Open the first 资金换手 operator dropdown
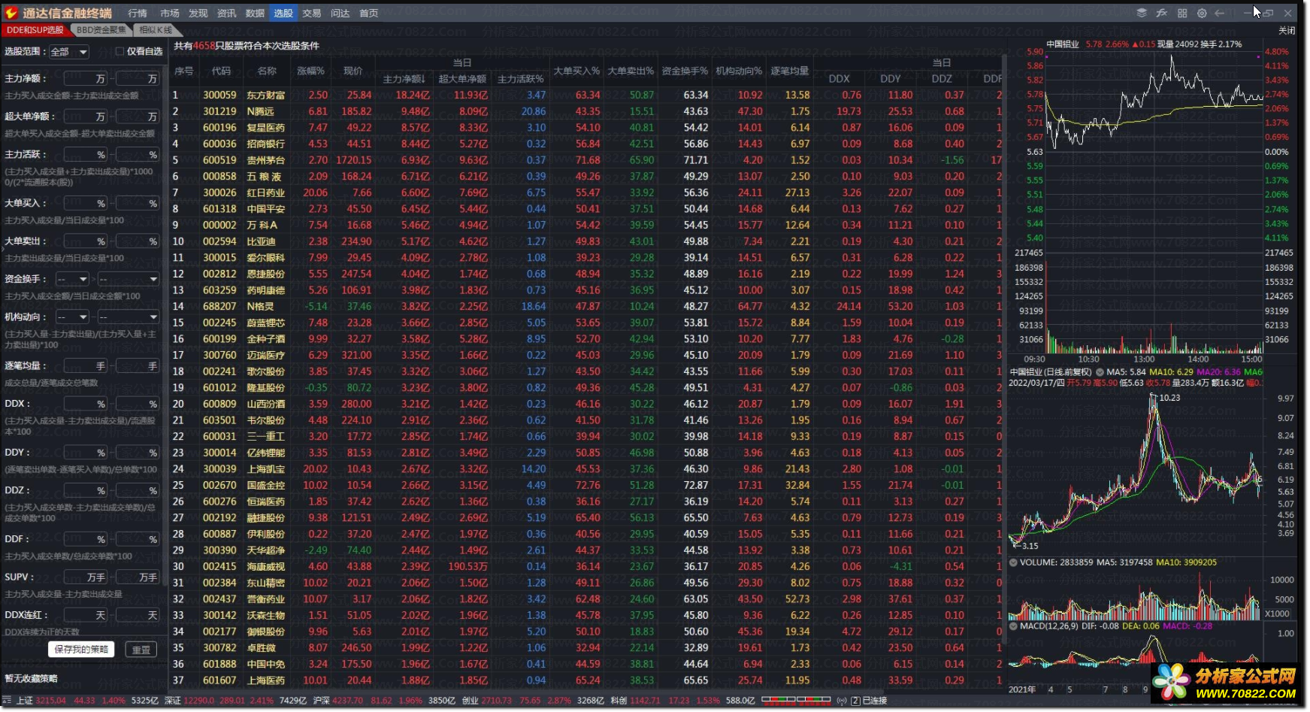 point(72,279)
